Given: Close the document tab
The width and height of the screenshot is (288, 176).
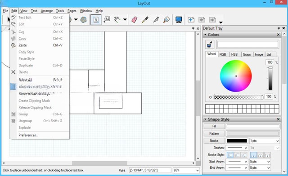Looking at the screenshot, I should click(198, 29).
